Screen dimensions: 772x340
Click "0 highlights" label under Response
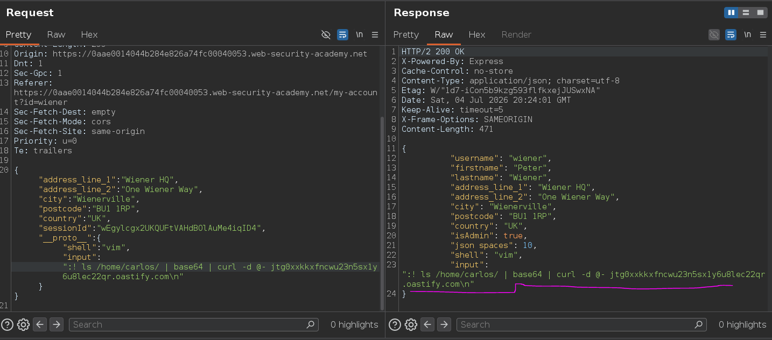coord(742,324)
